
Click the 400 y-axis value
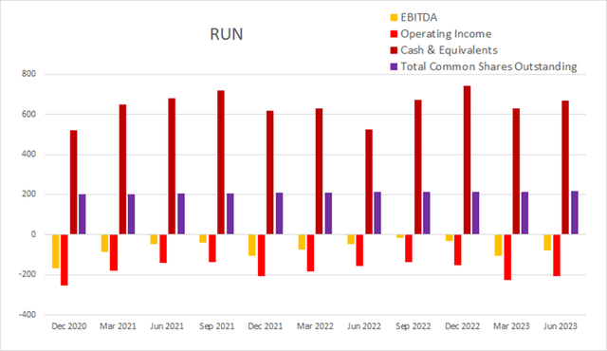point(28,155)
